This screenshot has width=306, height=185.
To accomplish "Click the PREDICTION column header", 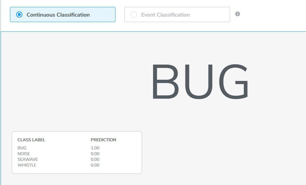I will tap(103, 140).
